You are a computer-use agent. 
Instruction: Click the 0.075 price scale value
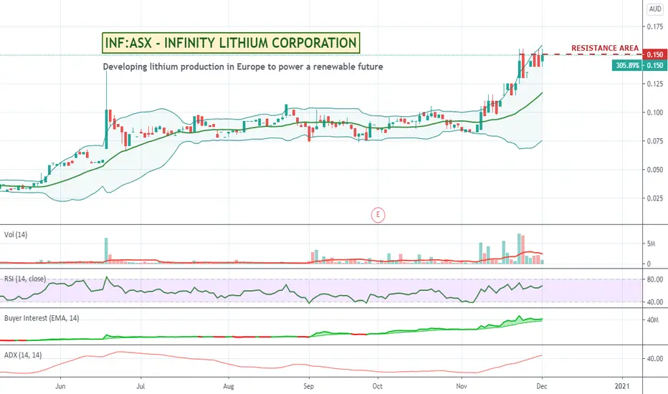click(x=655, y=141)
